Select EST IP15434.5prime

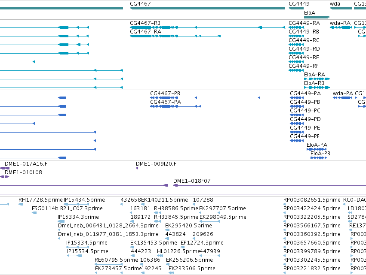pos(76,204)
